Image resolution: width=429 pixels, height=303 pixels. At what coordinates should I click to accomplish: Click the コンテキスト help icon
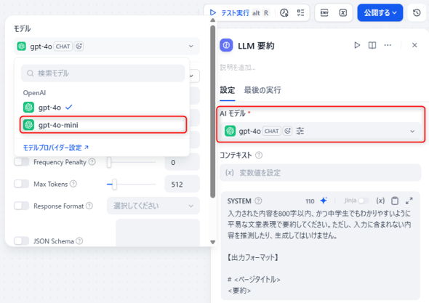[259, 155]
